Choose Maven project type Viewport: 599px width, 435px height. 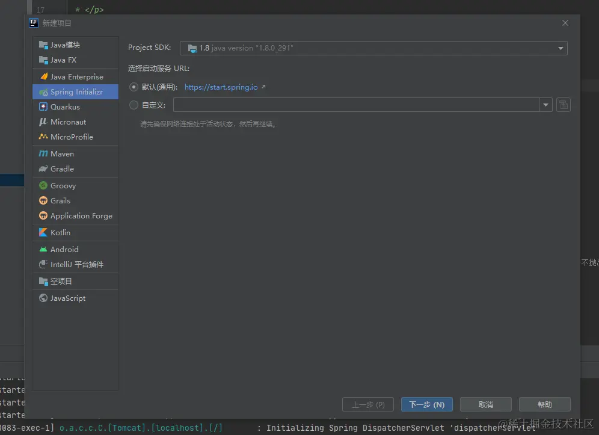[x=75, y=153]
